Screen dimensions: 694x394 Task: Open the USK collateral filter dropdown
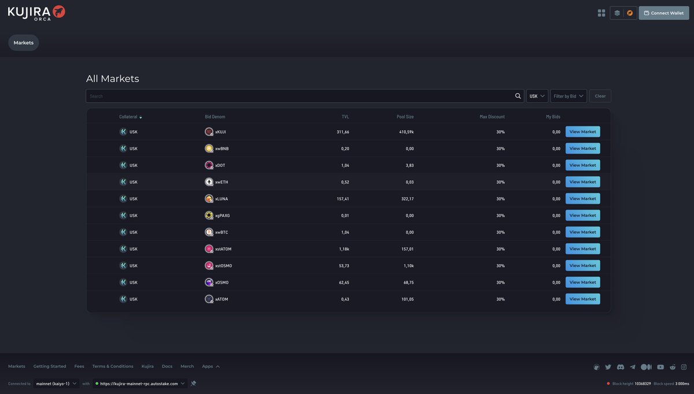pyautogui.click(x=537, y=96)
